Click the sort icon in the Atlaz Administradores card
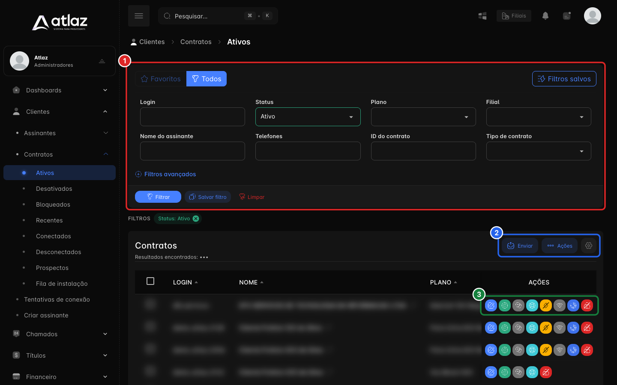 (x=102, y=61)
